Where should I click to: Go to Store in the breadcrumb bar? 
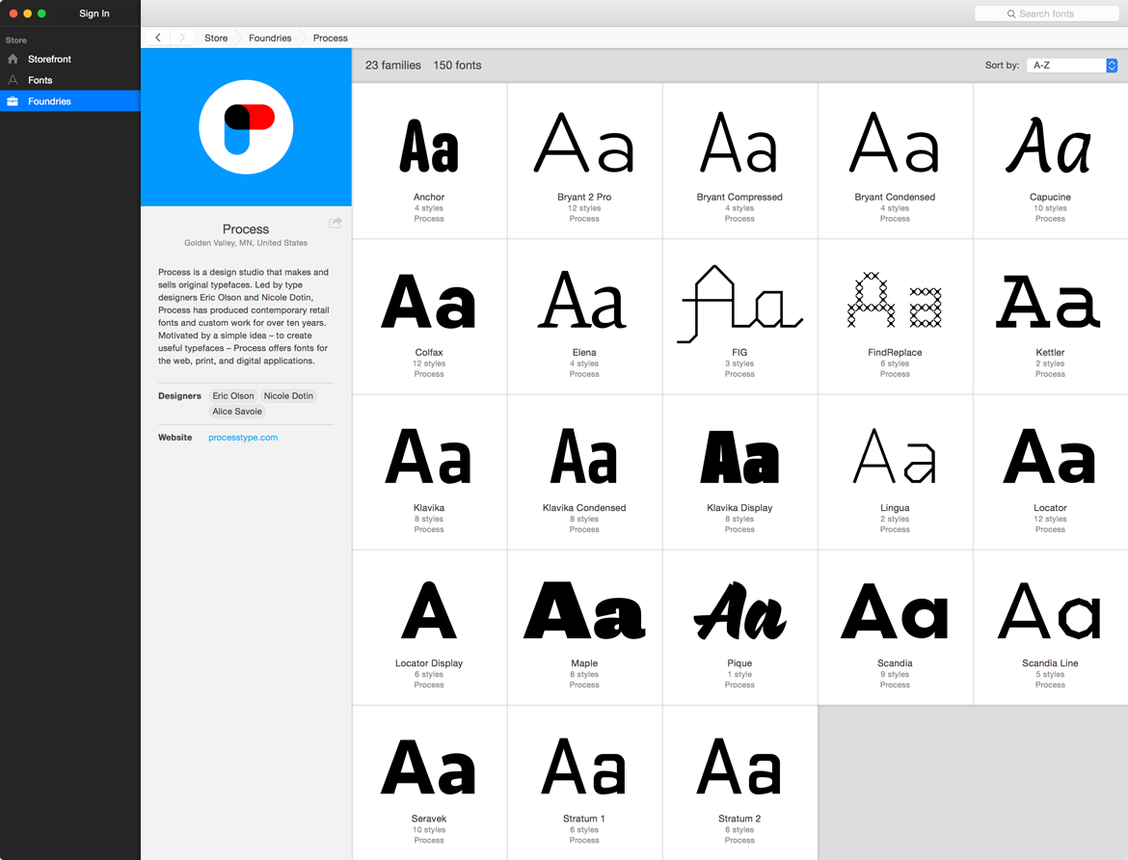215,37
